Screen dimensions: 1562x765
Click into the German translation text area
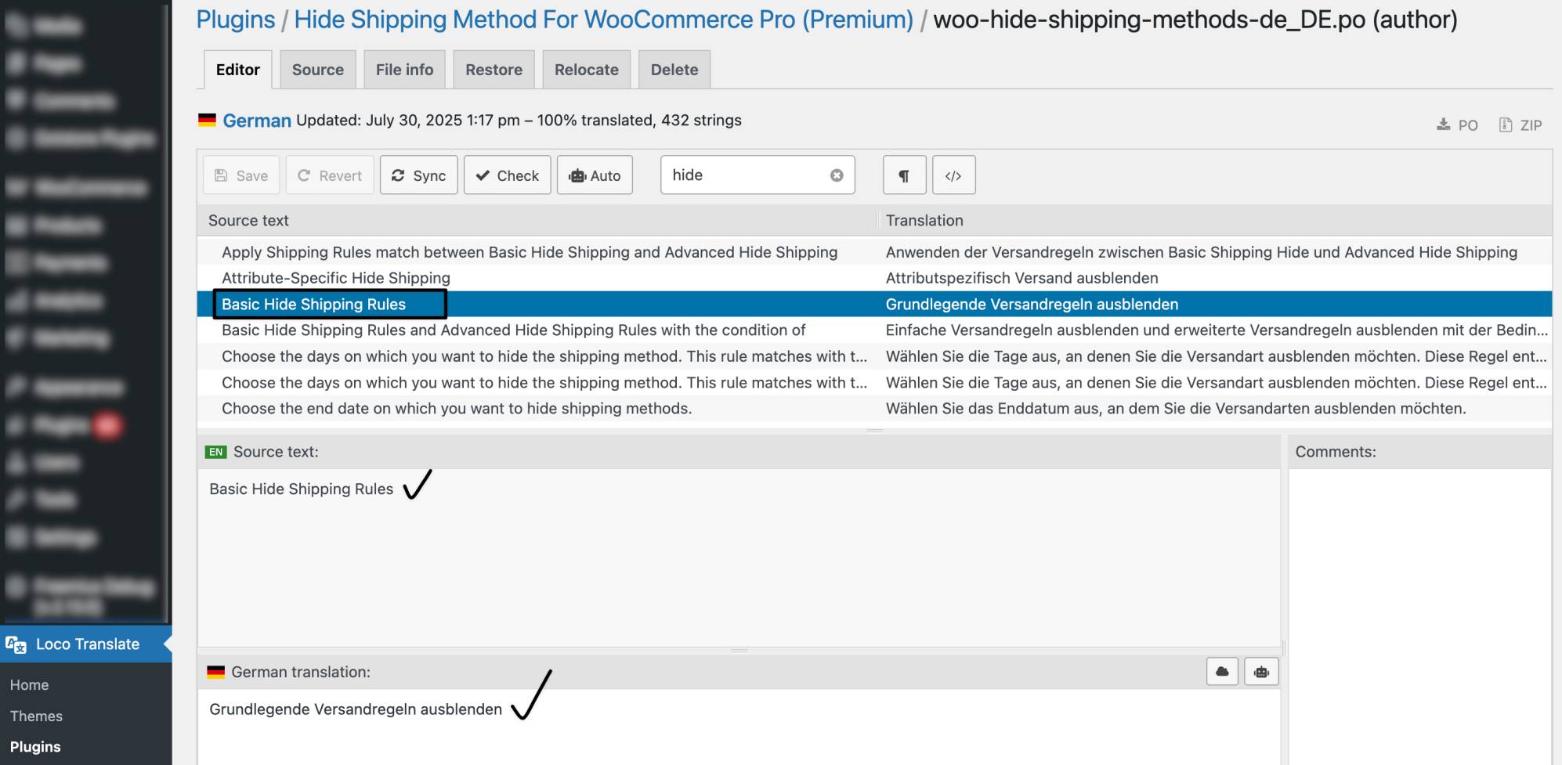pos(739,727)
